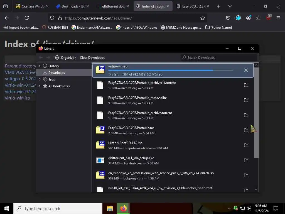Show hidden system tray icons
The image size is (285, 214).
pyautogui.click(x=229, y=208)
